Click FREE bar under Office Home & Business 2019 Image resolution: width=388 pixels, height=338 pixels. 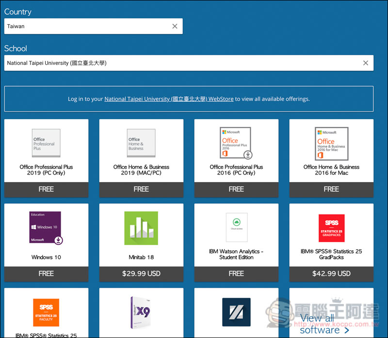coord(141,189)
